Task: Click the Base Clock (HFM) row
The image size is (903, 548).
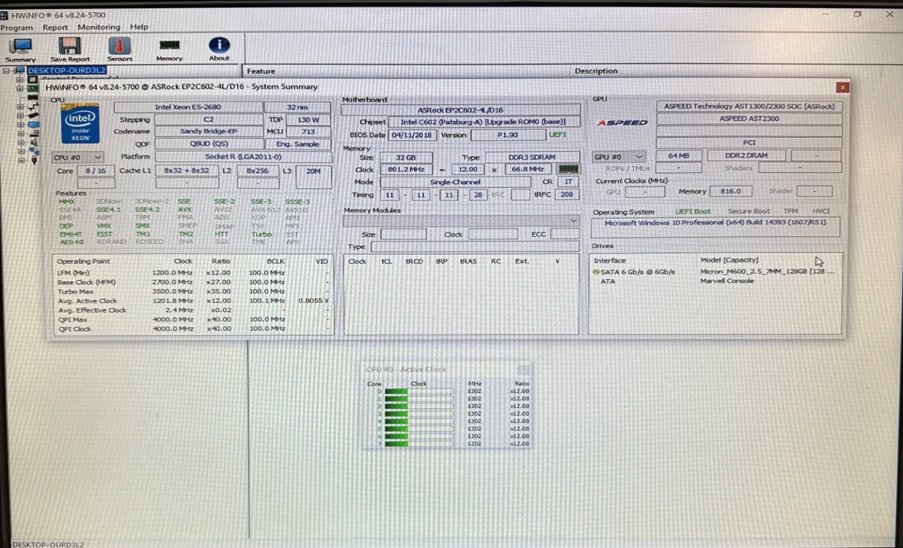Action: (x=193, y=282)
